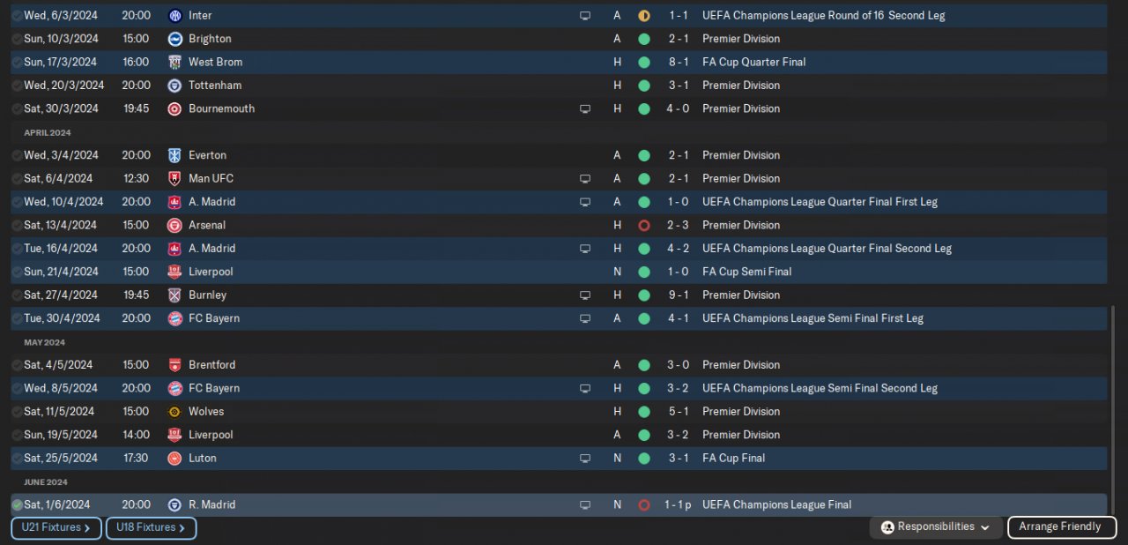Click the West Brom club badge

pyautogui.click(x=174, y=62)
